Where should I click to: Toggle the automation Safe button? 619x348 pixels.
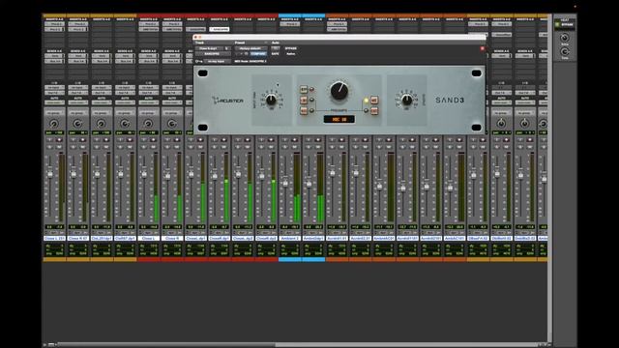(x=275, y=54)
